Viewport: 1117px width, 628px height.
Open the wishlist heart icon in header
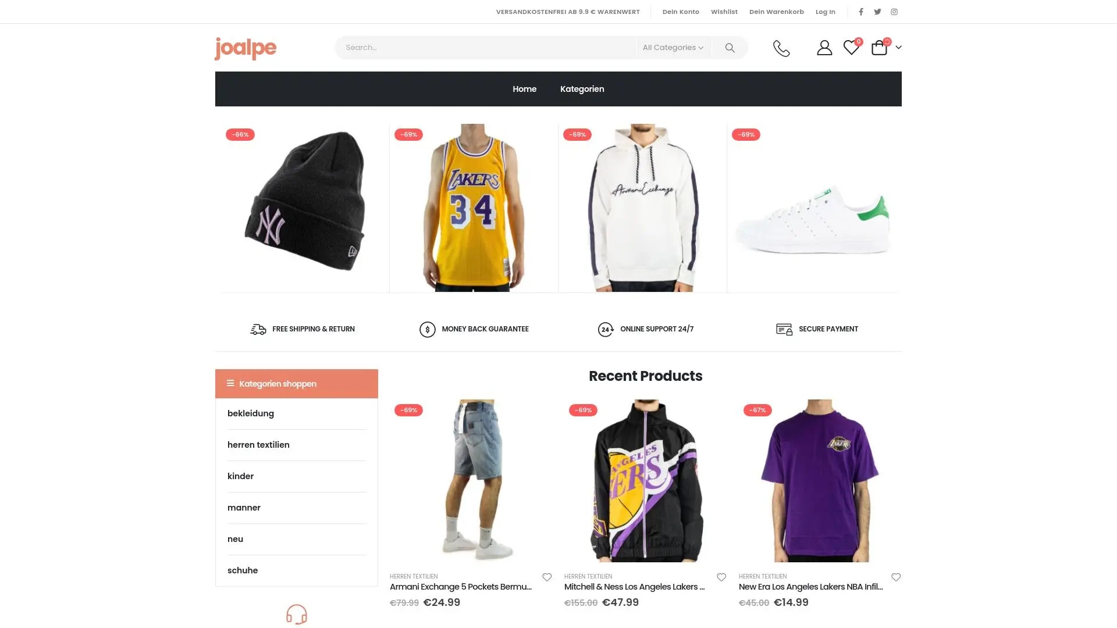(x=851, y=48)
